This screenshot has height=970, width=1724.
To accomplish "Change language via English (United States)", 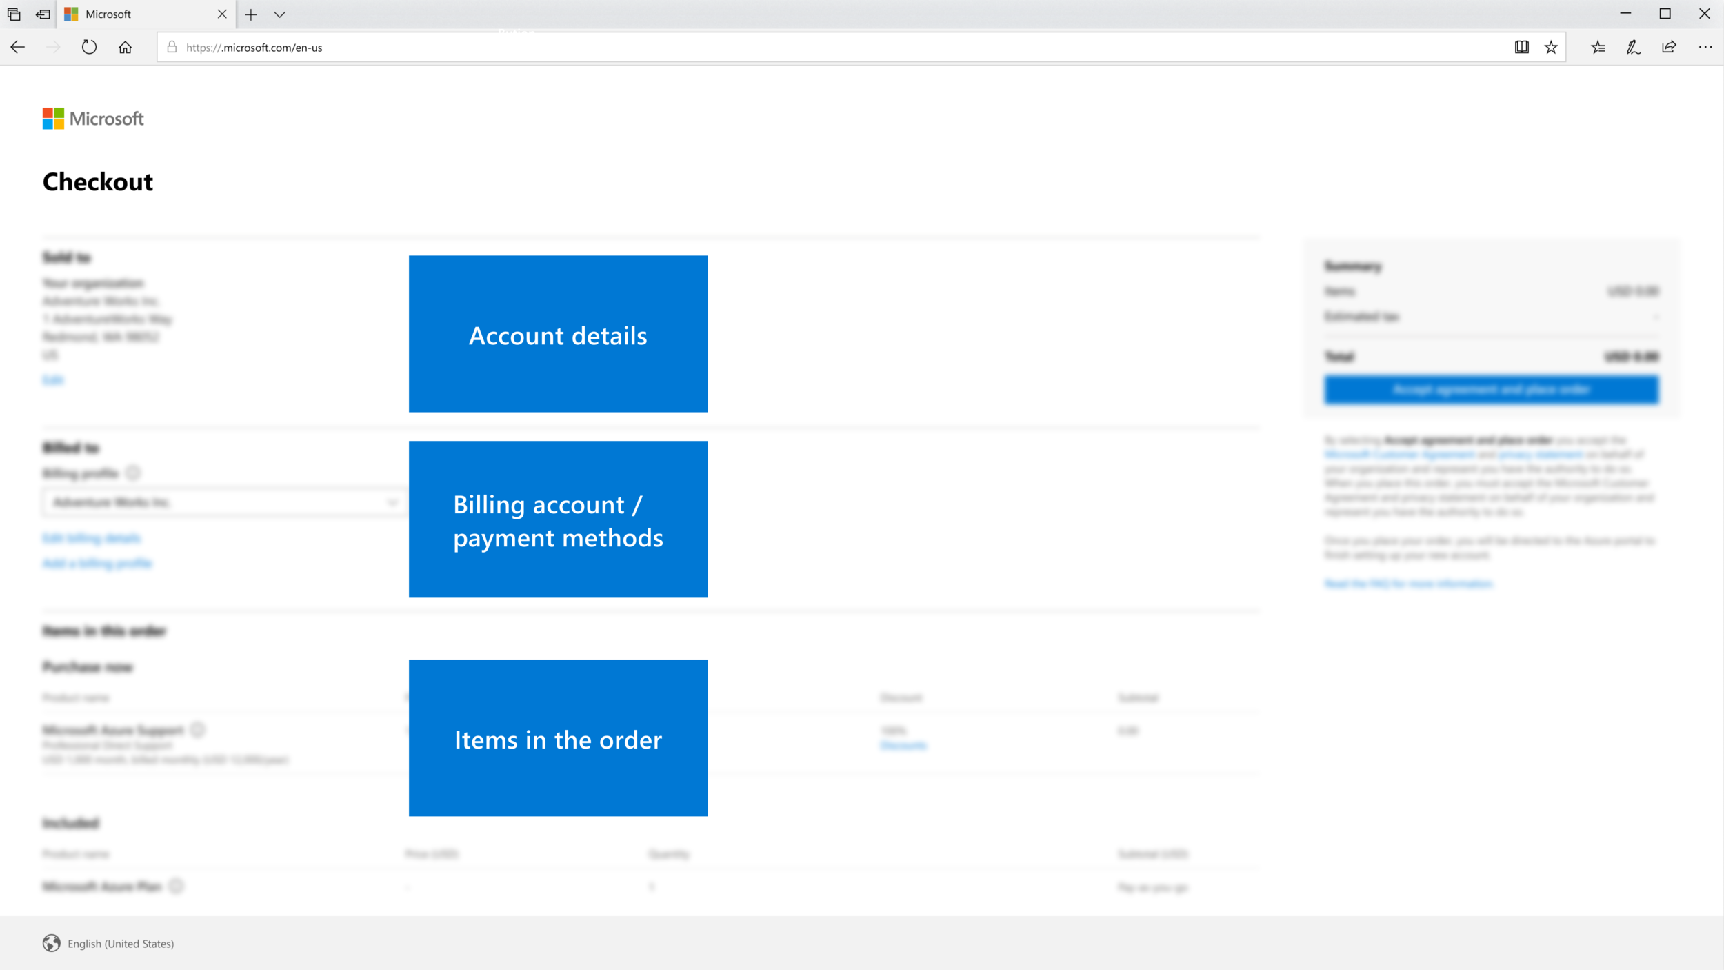I will coord(121,944).
